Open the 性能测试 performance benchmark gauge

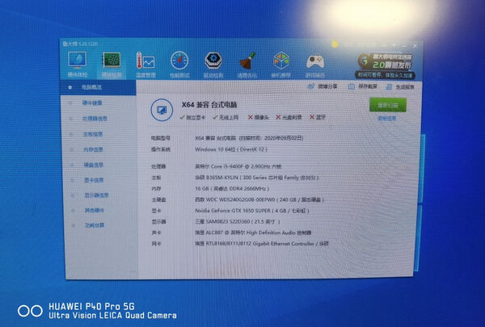click(x=179, y=65)
